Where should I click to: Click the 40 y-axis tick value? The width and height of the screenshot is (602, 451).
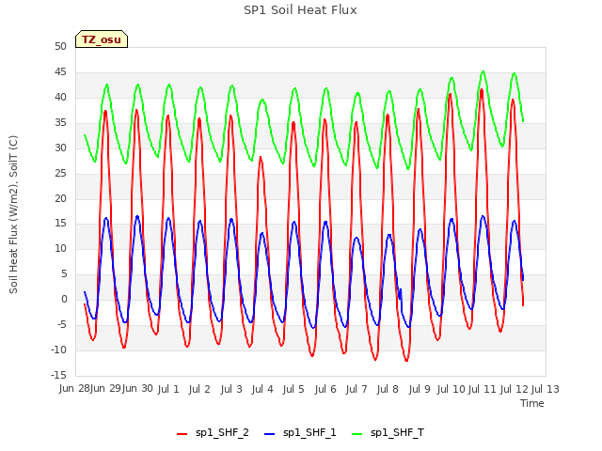(60, 97)
